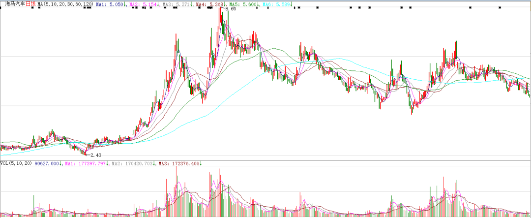Click the cyan MA6: 5.589 value
The width and height of the screenshot is (531, 218).
coord(277,4)
